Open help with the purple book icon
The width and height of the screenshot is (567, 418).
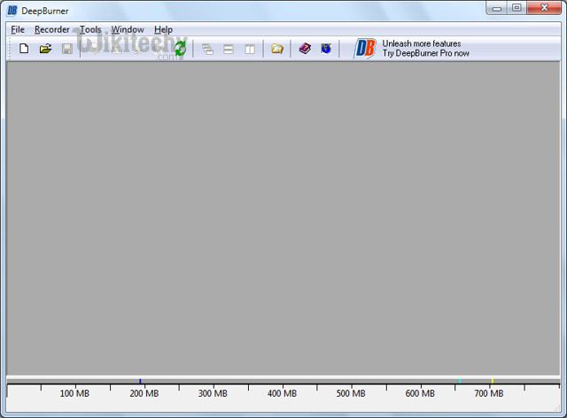click(x=305, y=49)
